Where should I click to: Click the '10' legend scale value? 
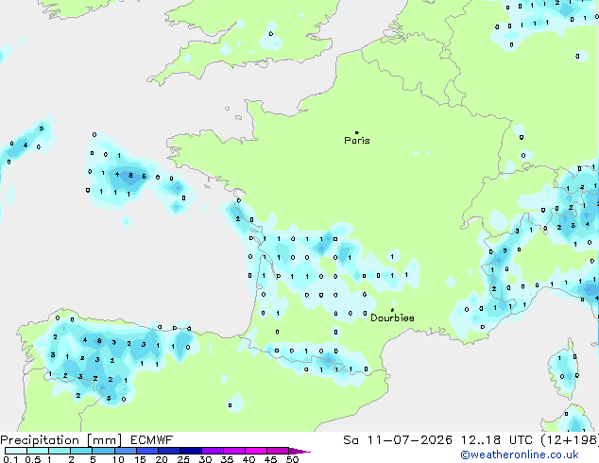click(x=118, y=459)
